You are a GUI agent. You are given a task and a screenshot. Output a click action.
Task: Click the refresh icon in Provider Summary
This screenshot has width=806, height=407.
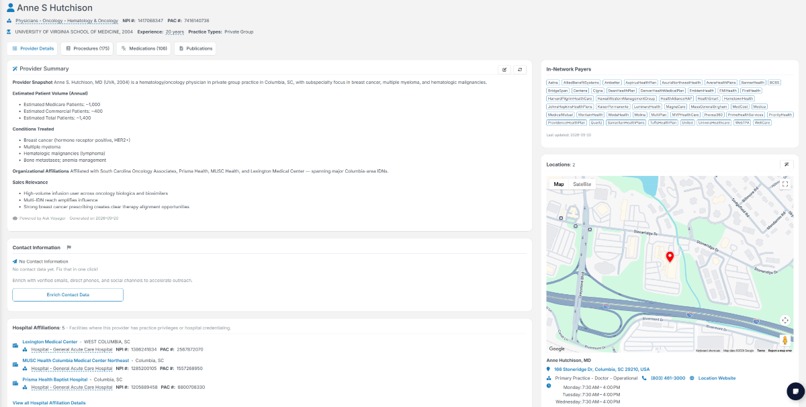pyautogui.click(x=520, y=69)
